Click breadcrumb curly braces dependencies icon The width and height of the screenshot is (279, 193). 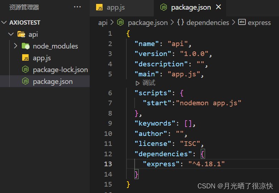(x=180, y=22)
